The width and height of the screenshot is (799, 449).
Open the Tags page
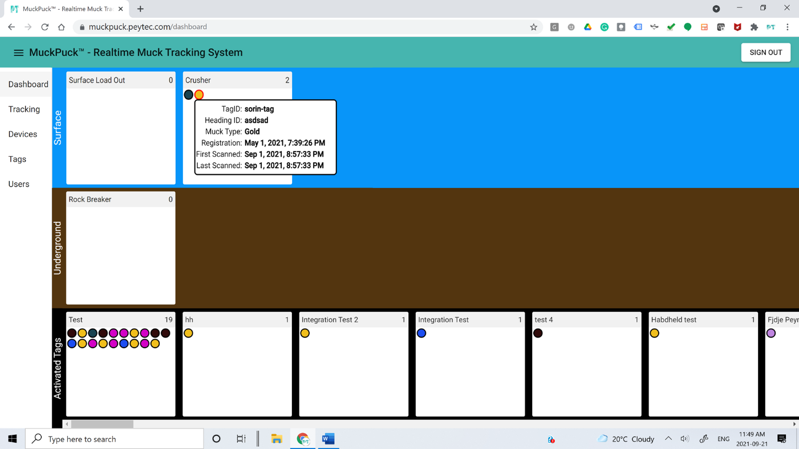point(17,160)
